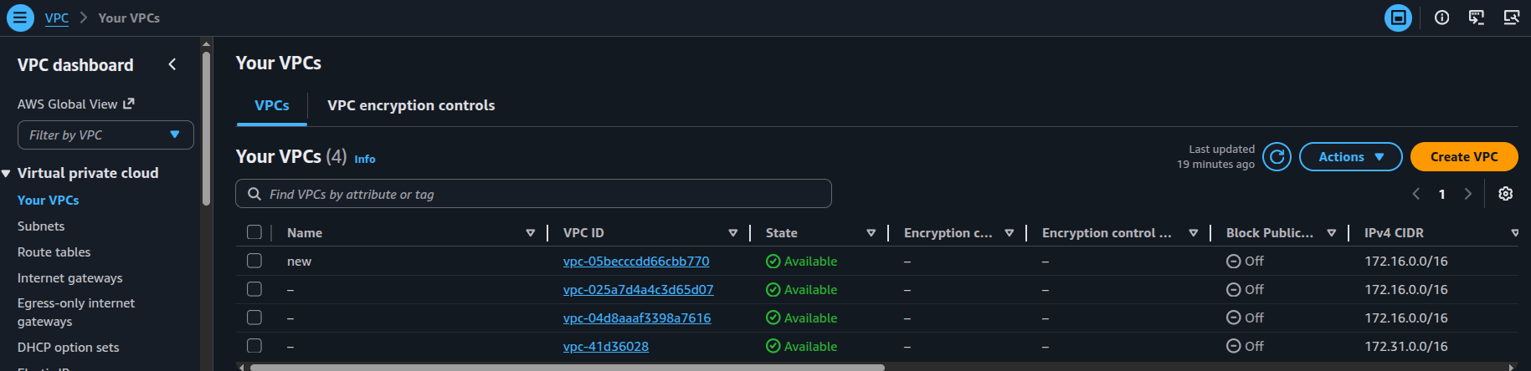Viewport: 1531px width, 371px height.
Task: Focus the Find VPCs search field
Action: pos(533,194)
